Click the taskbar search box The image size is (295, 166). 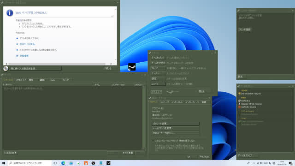[x=29, y=163]
